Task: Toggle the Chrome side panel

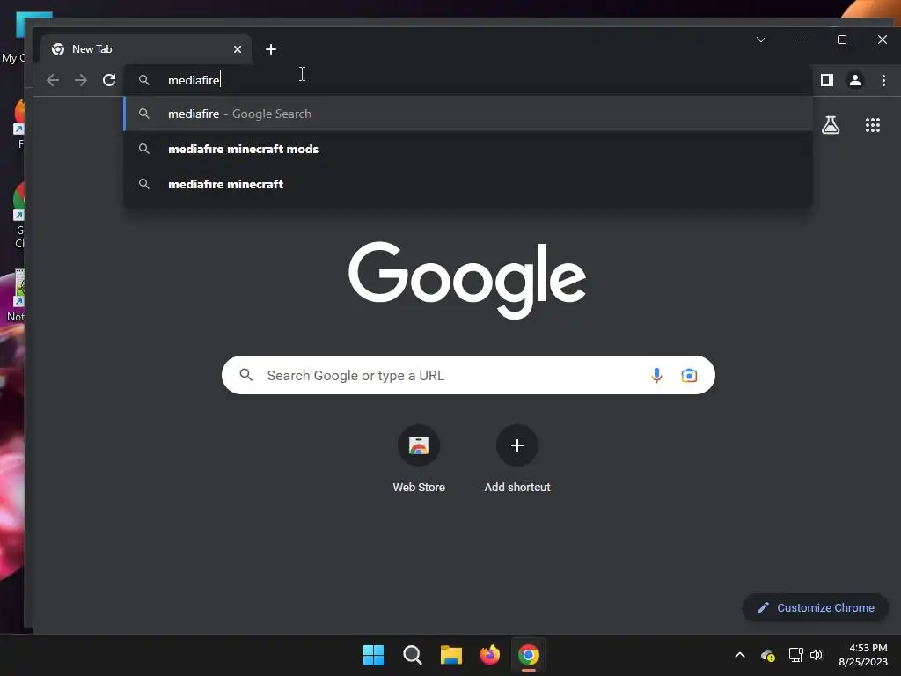Action: click(827, 80)
